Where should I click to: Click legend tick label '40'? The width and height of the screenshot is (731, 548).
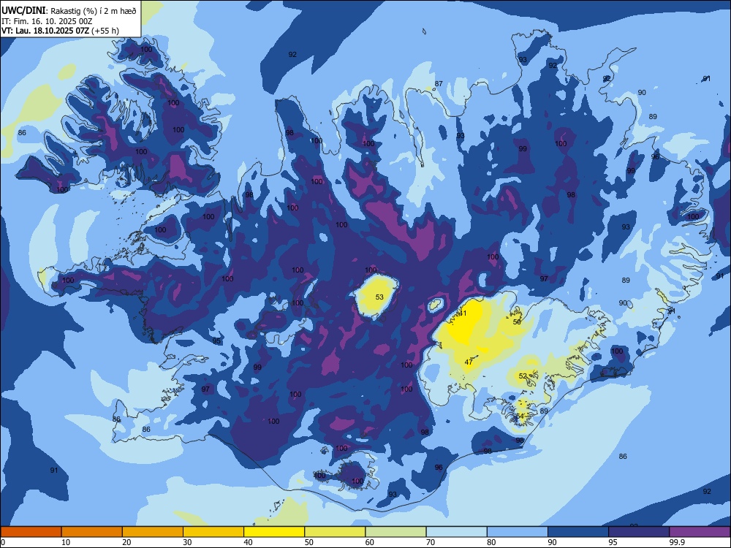pyautogui.click(x=248, y=542)
